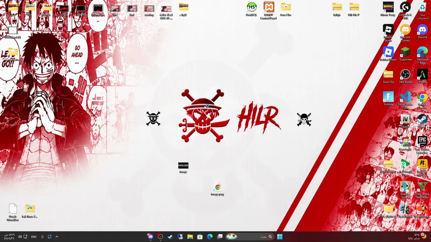
Task: Select the Discord Canary shortcut
Action: (x=405, y=33)
